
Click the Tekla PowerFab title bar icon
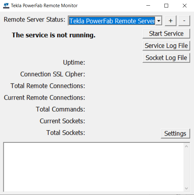point(6,6)
